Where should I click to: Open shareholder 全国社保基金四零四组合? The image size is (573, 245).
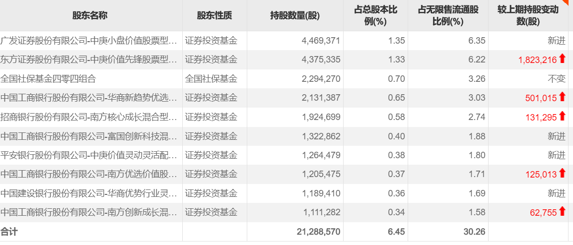coord(48,78)
